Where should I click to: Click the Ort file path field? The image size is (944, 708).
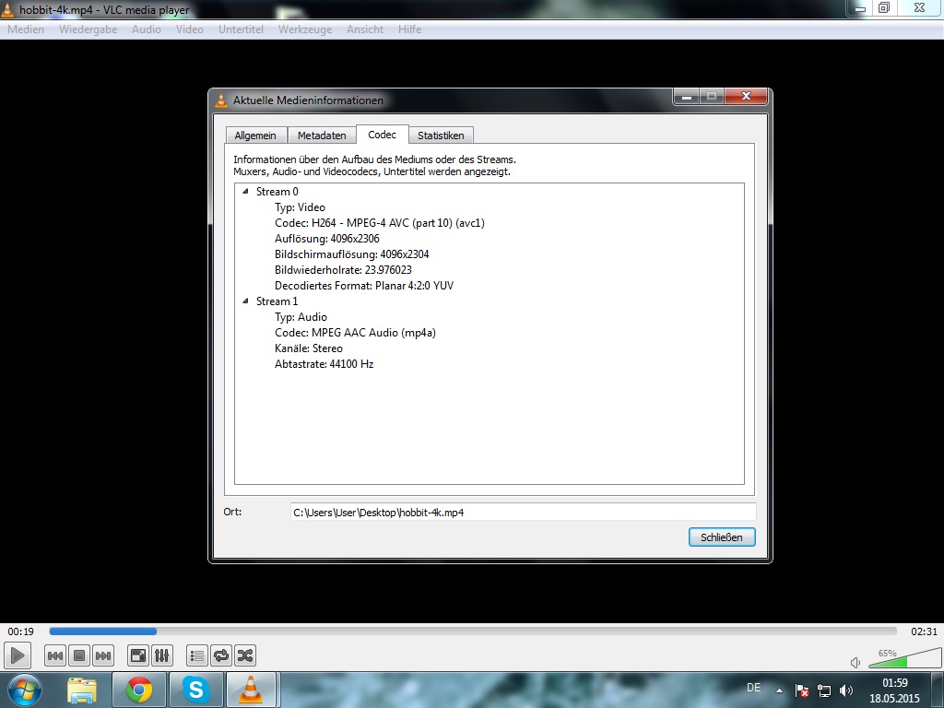tap(523, 513)
